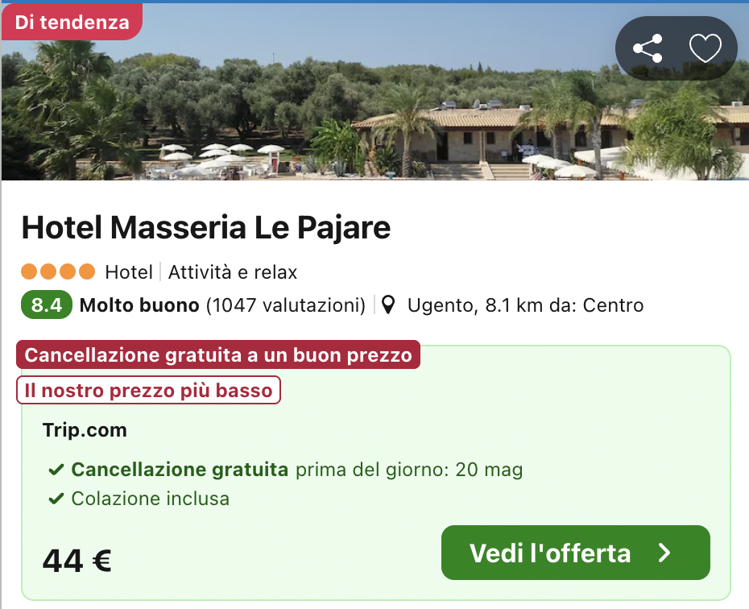The height and width of the screenshot is (609, 749).
Task: Click the location pin icon
Action: [x=389, y=306]
